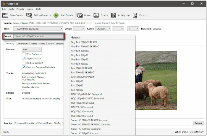This screenshot has height=136, width=207.
Task: Open the File menu
Action: point(4,9)
